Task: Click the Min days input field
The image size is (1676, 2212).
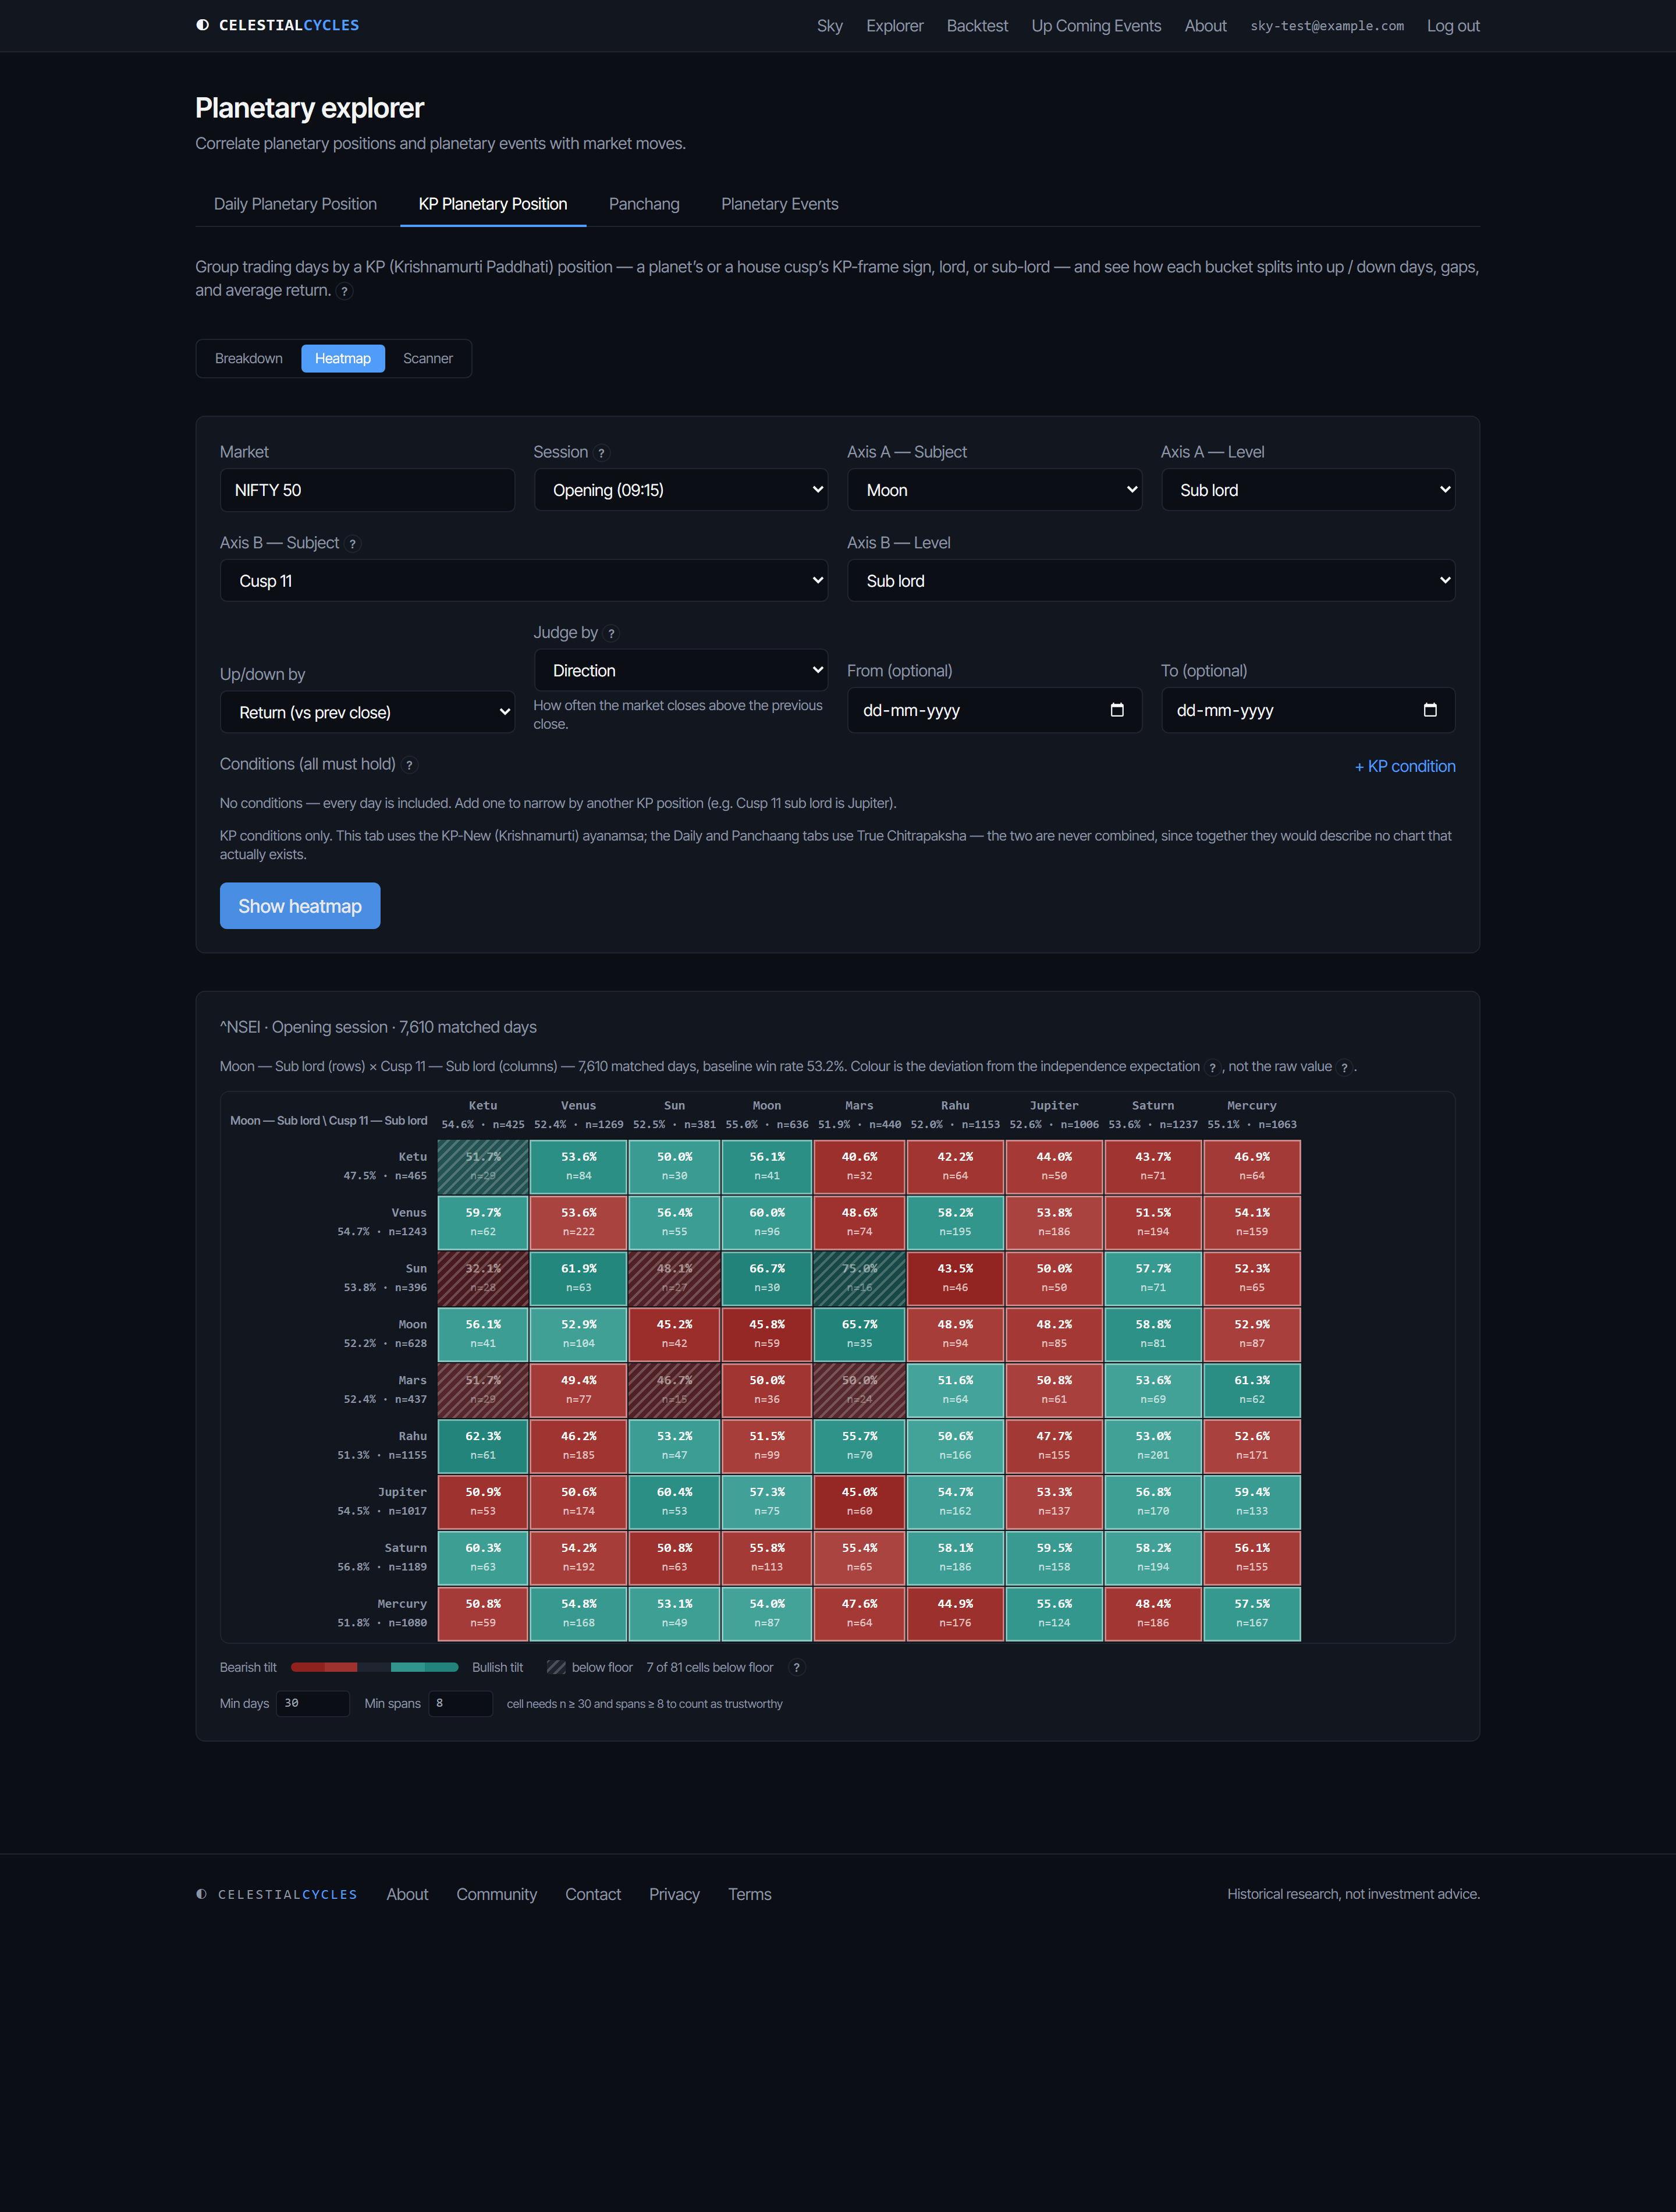Action: (313, 1704)
